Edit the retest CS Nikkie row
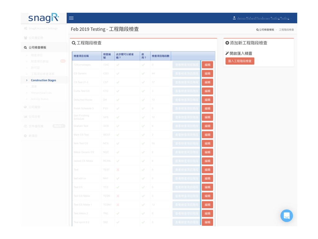This screenshot has height=239, width=318. pyautogui.click(x=207, y=161)
